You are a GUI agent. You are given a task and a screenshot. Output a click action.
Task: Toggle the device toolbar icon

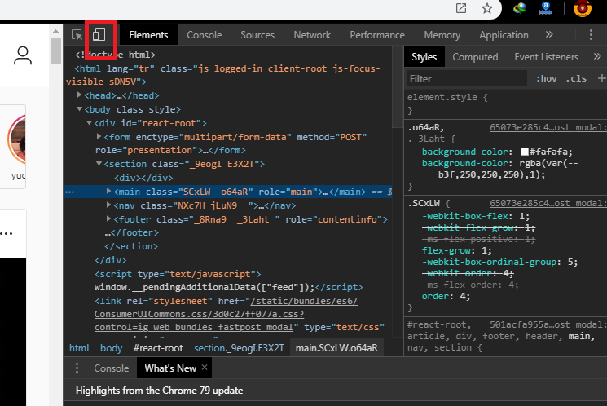pyautogui.click(x=99, y=34)
